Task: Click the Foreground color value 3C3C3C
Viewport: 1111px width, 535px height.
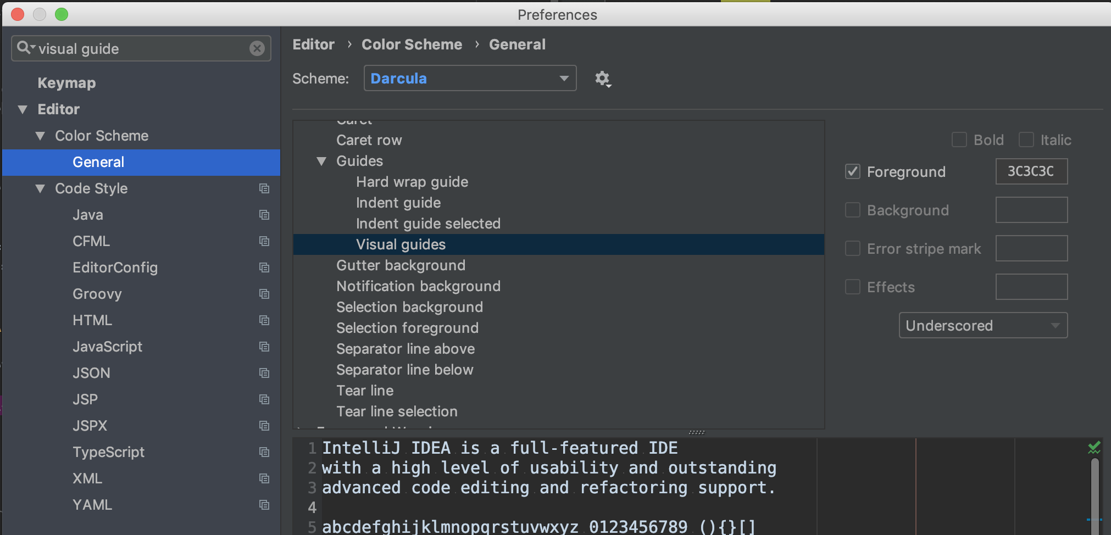Action: pyautogui.click(x=1031, y=171)
